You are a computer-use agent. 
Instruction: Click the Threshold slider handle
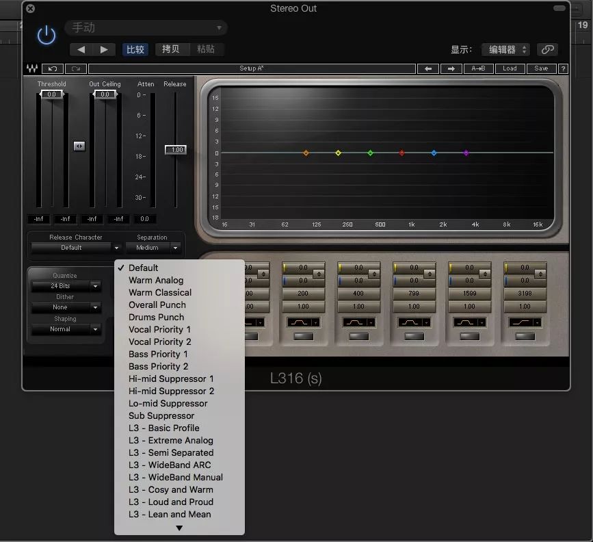(x=52, y=94)
